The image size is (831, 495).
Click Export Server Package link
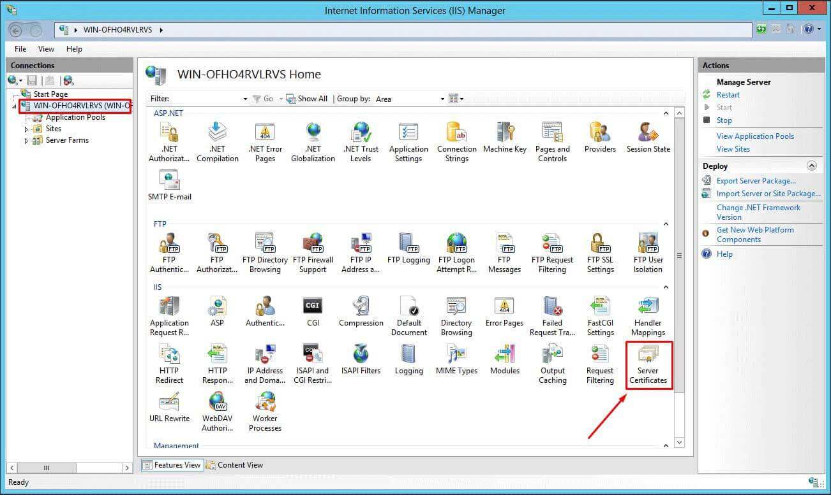tap(756, 181)
